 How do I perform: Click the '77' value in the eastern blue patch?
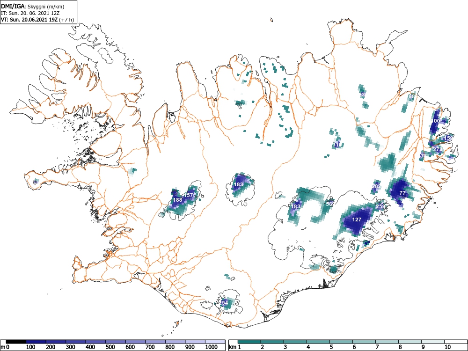(x=402, y=193)
